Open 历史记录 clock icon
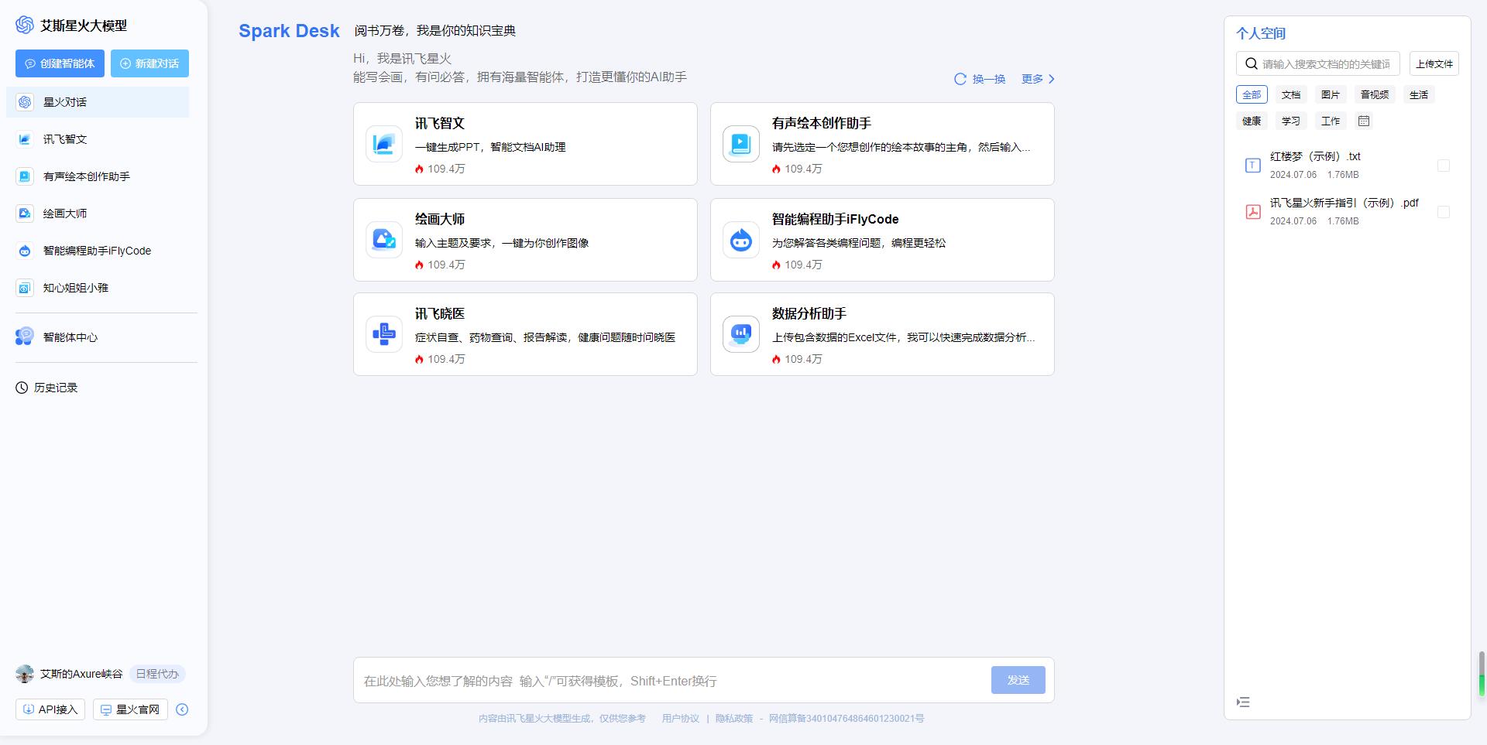 [22, 388]
